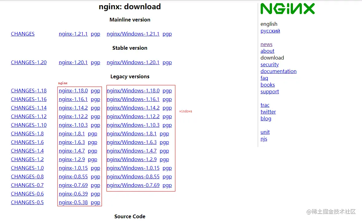
Task: Download nginx-1.14.2
Action: pos(73,108)
